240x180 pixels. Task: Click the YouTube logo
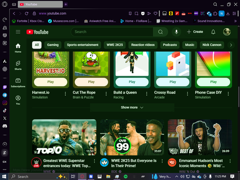coord(37,32)
